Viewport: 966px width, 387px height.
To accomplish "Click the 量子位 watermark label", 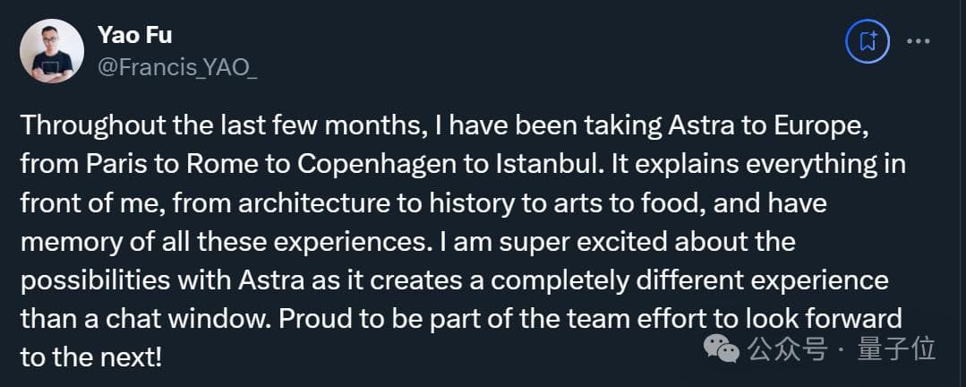I will click(898, 348).
